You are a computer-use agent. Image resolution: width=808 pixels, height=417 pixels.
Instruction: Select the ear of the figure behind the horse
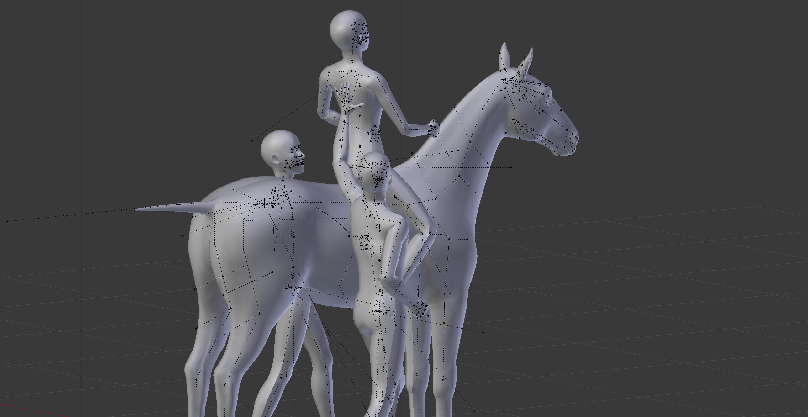(x=275, y=160)
